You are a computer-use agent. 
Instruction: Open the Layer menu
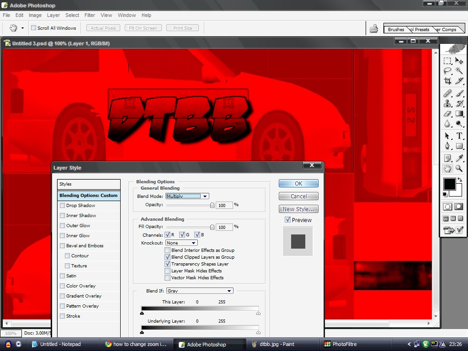53,15
